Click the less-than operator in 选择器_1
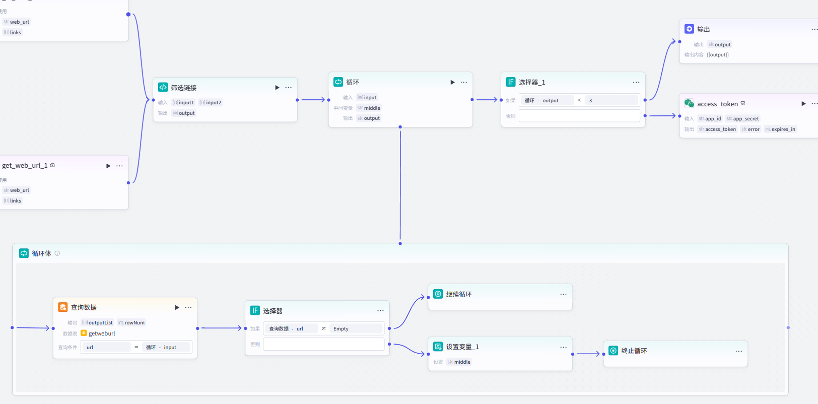The image size is (818, 404). tap(579, 100)
